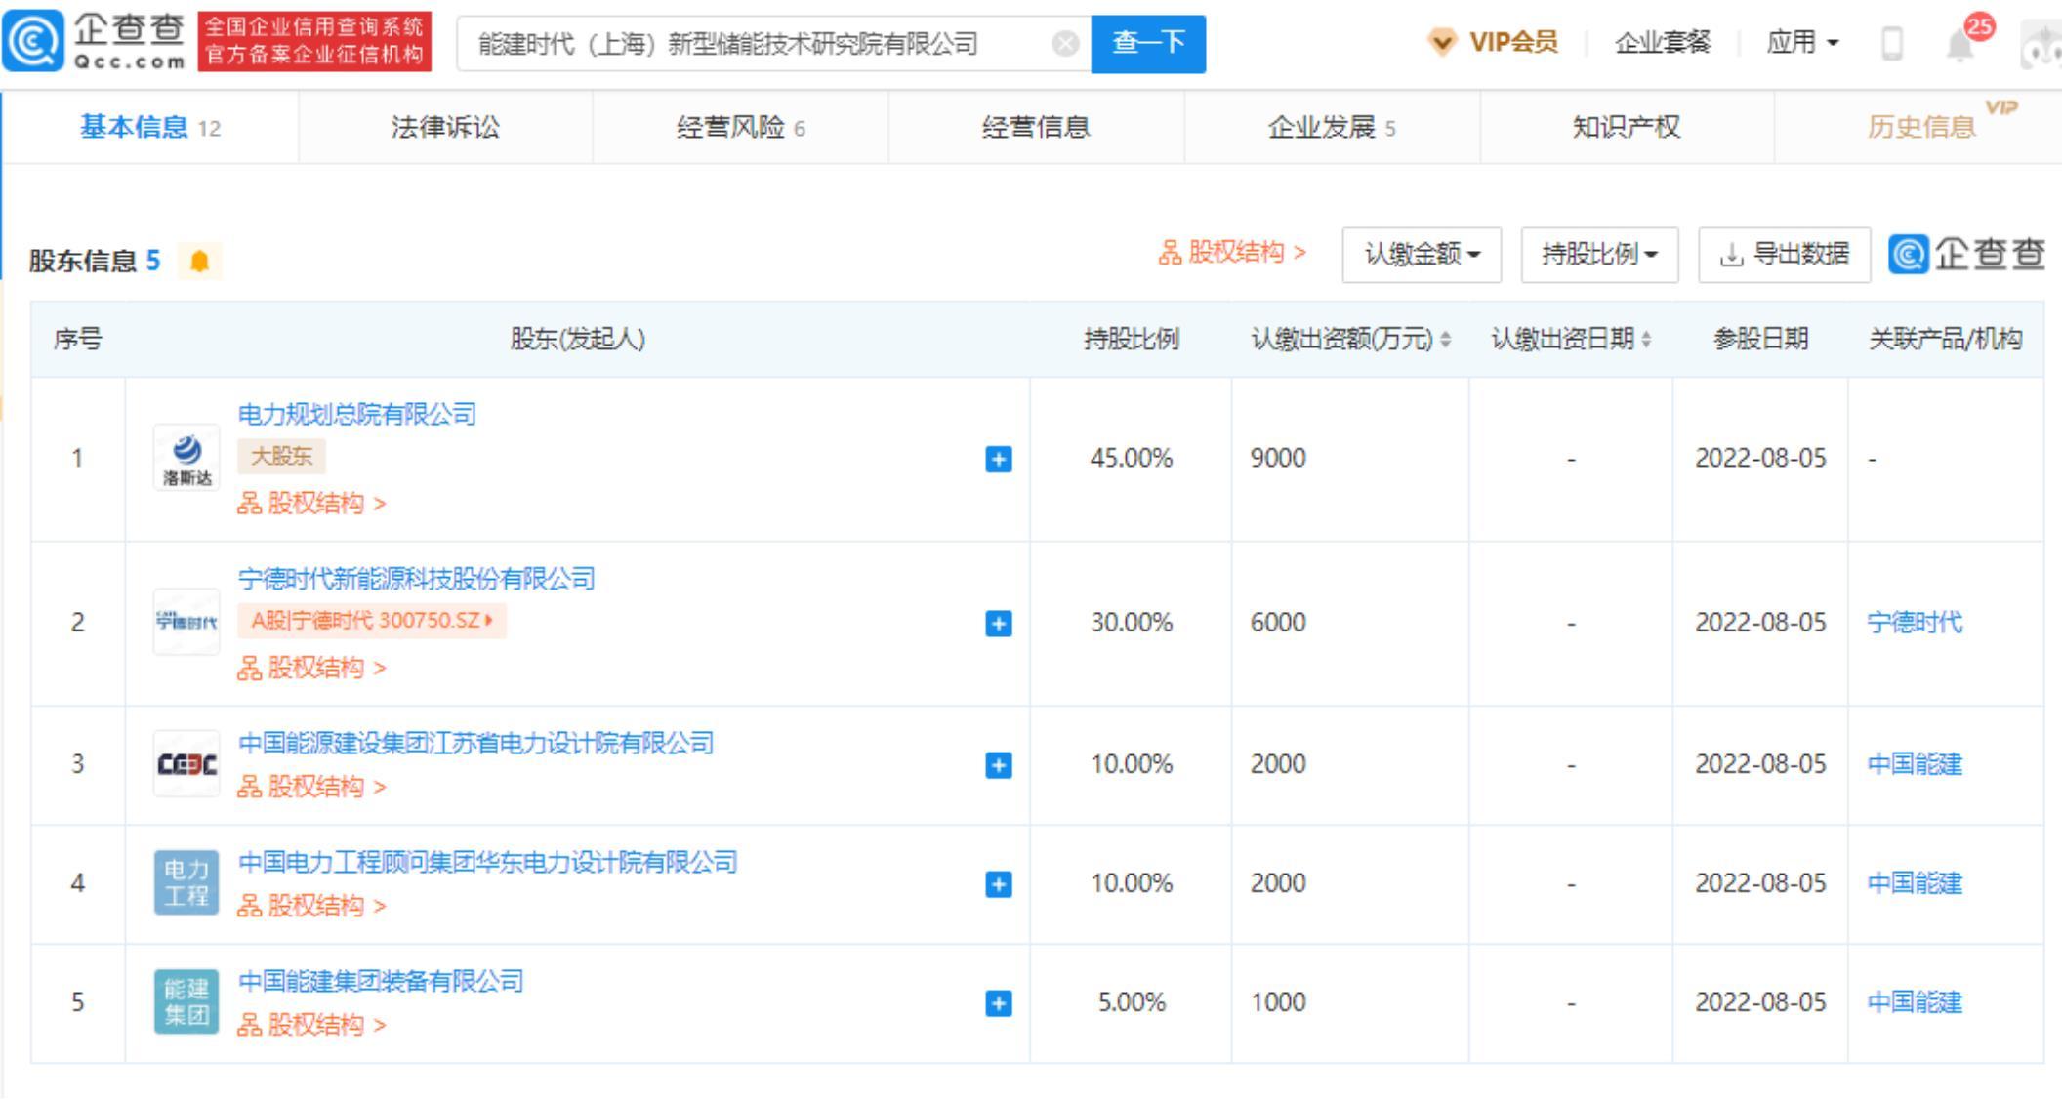Click the plus icon for 中国能建集团装备有限公司
Image resolution: width=2062 pixels, height=1099 pixels.
pos(998,1003)
